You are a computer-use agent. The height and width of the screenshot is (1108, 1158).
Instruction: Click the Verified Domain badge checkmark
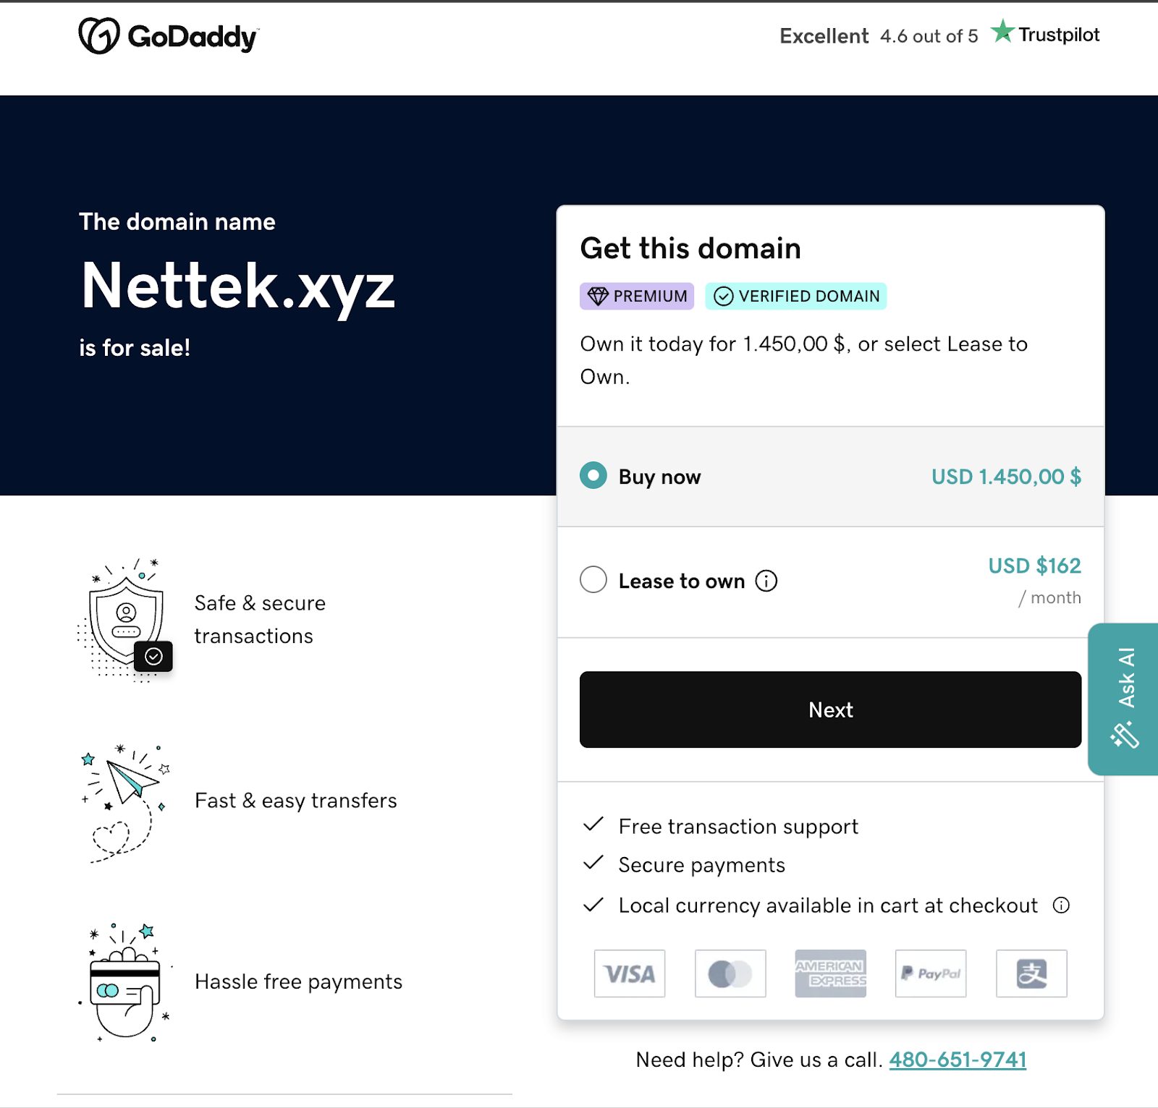pyautogui.click(x=724, y=296)
